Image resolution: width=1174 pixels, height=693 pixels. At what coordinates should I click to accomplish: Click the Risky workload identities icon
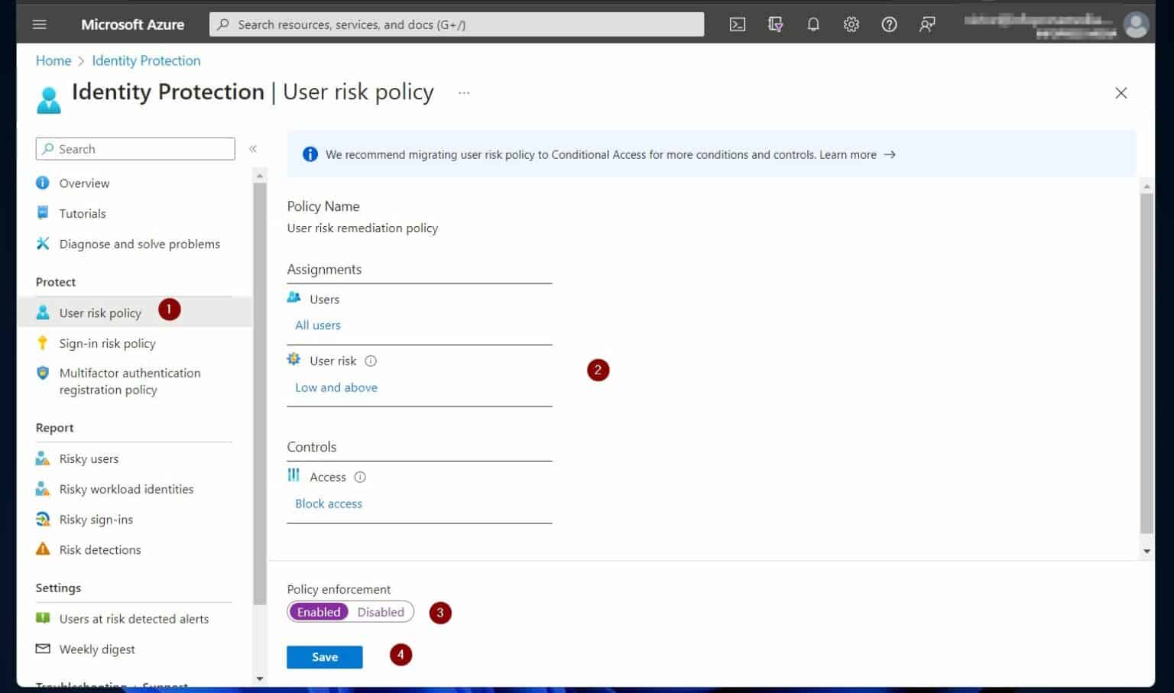pyautogui.click(x=43, y=489)
